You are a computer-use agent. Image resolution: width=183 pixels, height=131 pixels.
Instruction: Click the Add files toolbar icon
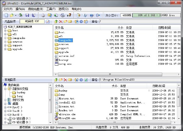coord(79,15)
